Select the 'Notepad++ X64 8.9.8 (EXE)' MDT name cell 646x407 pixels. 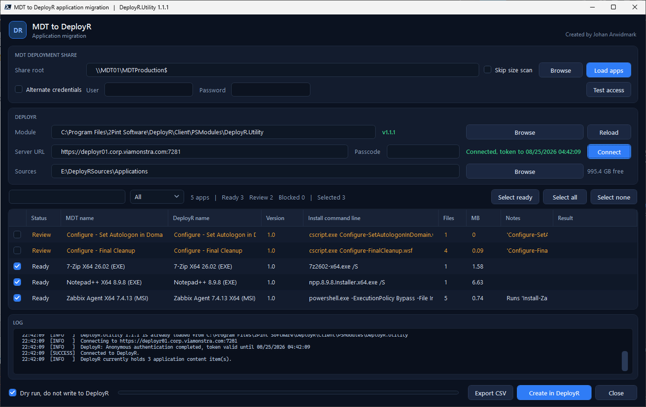104,282
